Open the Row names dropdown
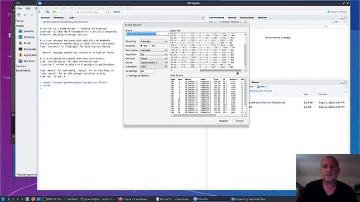Screen dimensions: 360x202 [x=154, y=50]
